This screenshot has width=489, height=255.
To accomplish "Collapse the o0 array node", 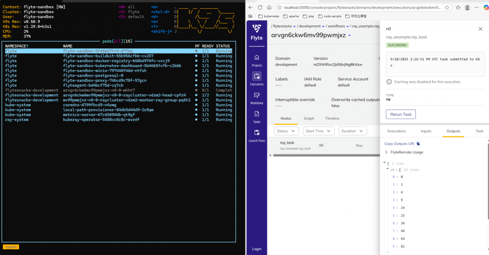I will [388, 169].
